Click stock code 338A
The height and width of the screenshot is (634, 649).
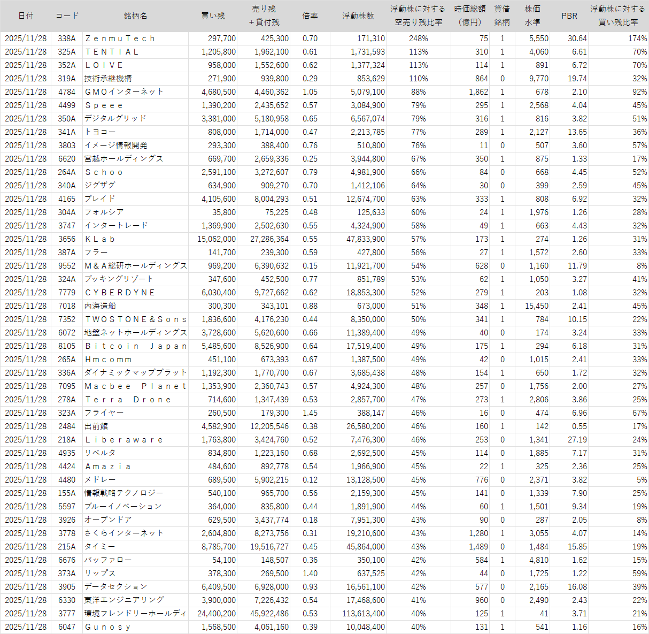[67, 39]
